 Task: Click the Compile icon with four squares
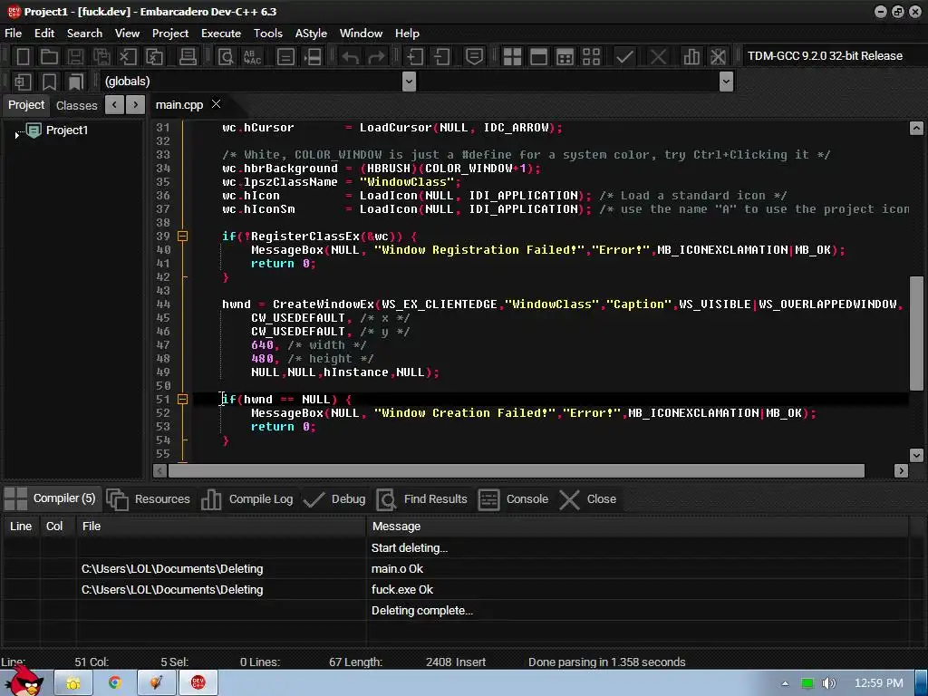[x=512, y=56]
